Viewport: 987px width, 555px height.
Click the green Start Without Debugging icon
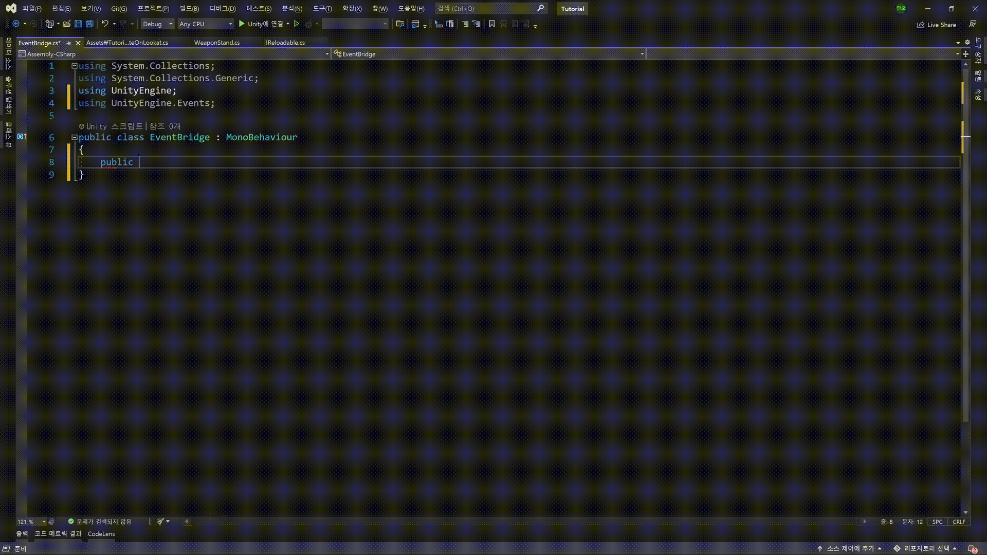[x=297, y=24]
